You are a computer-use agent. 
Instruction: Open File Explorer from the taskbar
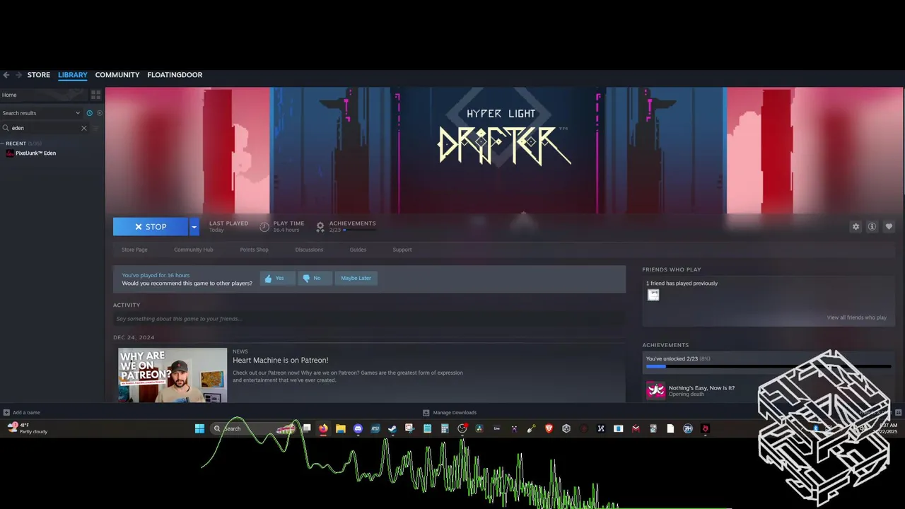point(341,428)
